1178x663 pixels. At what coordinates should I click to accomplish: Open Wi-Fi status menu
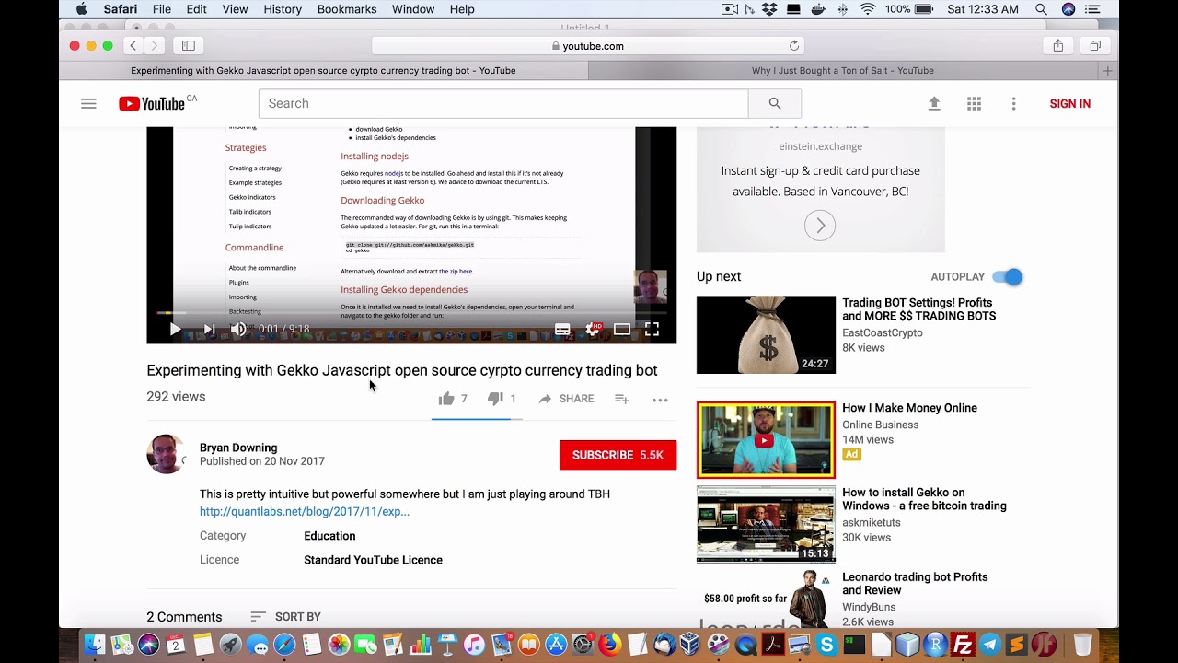(x=867, y=9)
